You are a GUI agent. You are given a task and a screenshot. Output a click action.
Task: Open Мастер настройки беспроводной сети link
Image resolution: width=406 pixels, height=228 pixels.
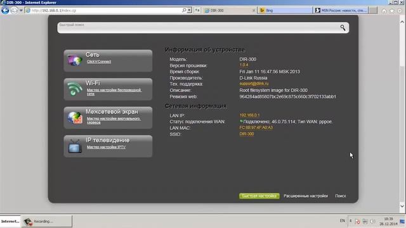pyautogui.click(x=114, y=92)
